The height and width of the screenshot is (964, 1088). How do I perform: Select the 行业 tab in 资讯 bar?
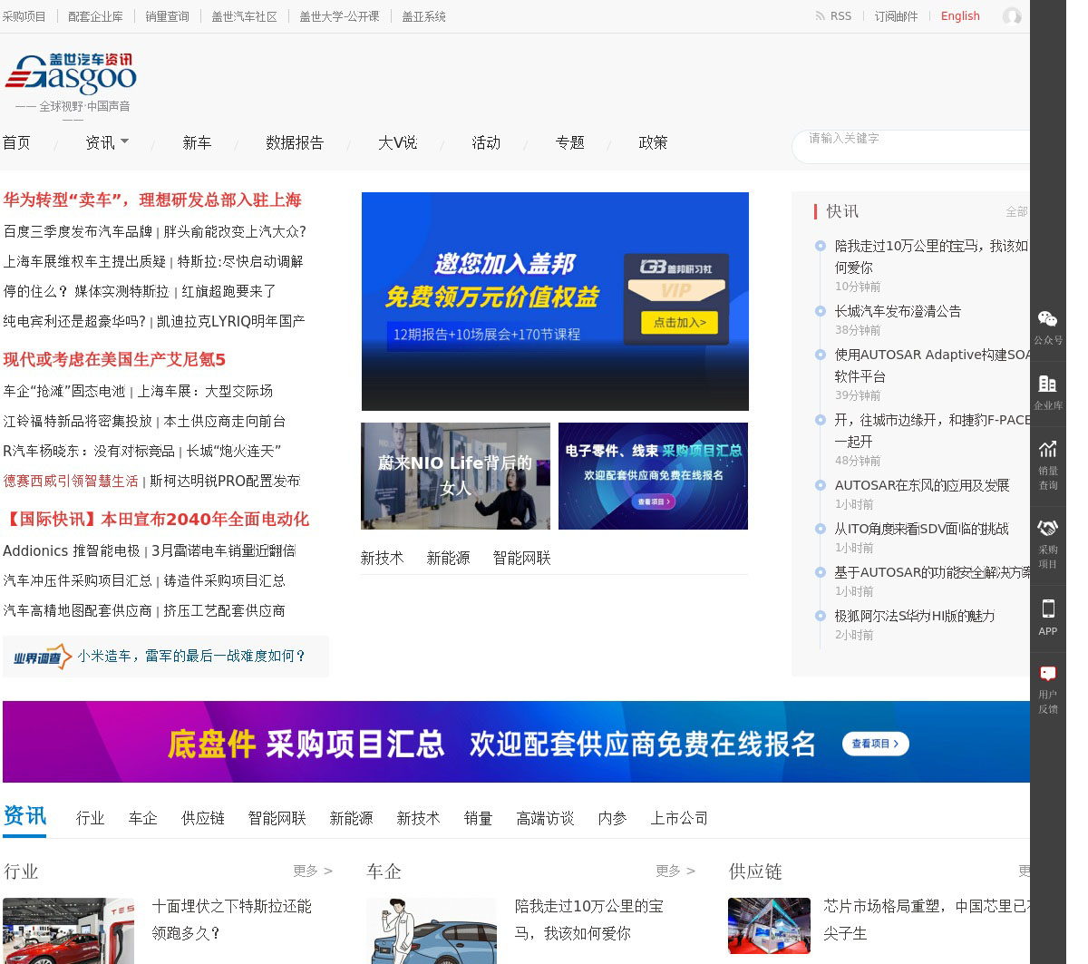(x=90, y=818)
